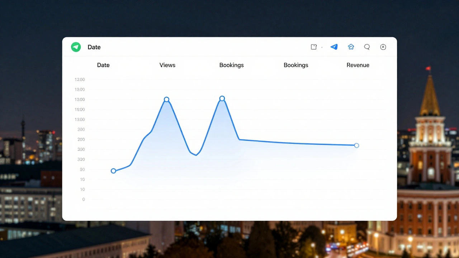Open the Date column dropdown

103,65
